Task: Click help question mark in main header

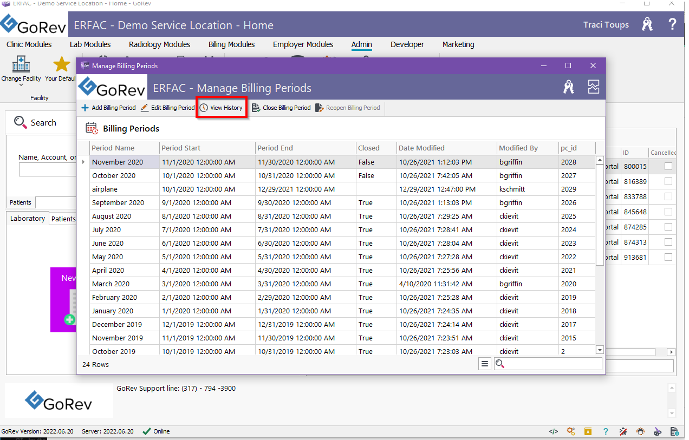Action: point(672,24)
